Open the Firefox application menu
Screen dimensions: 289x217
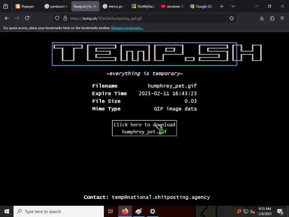coord(282,18)
